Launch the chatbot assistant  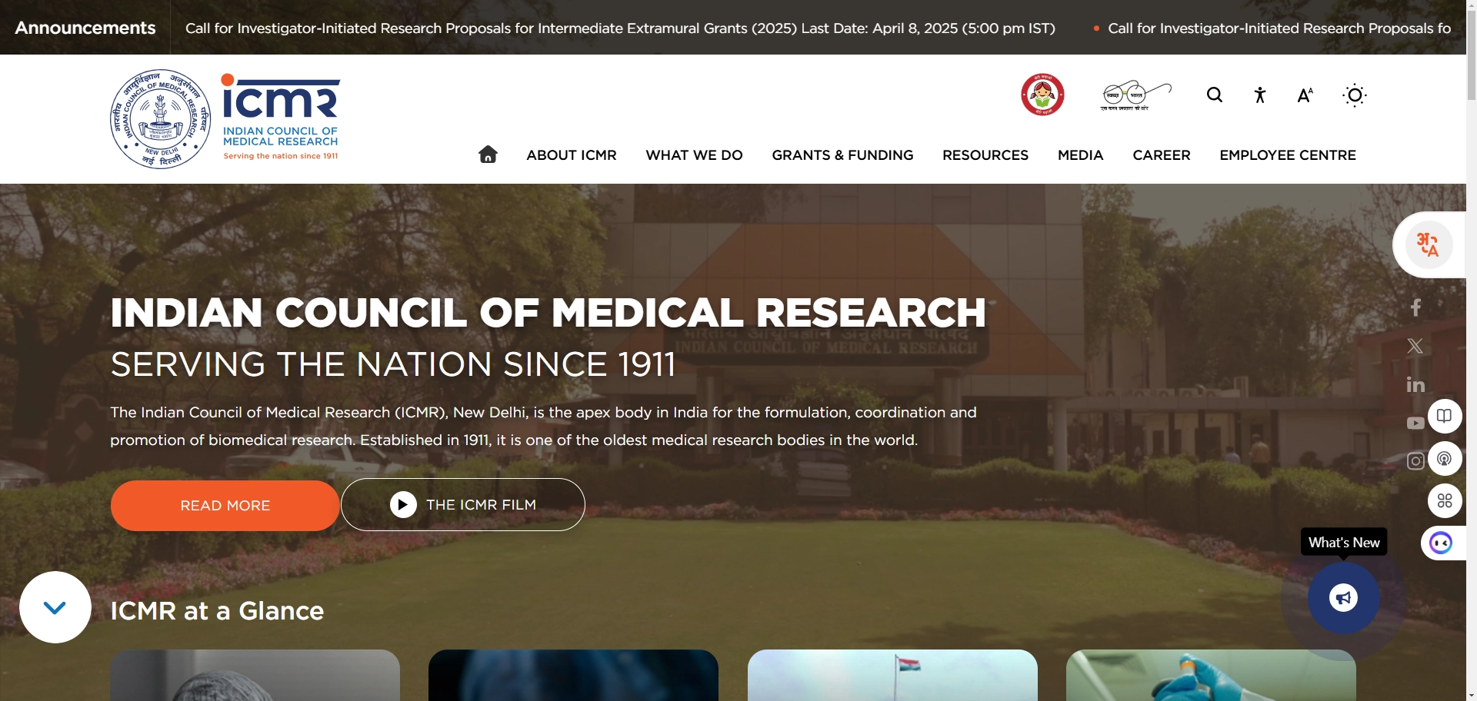1440,543
